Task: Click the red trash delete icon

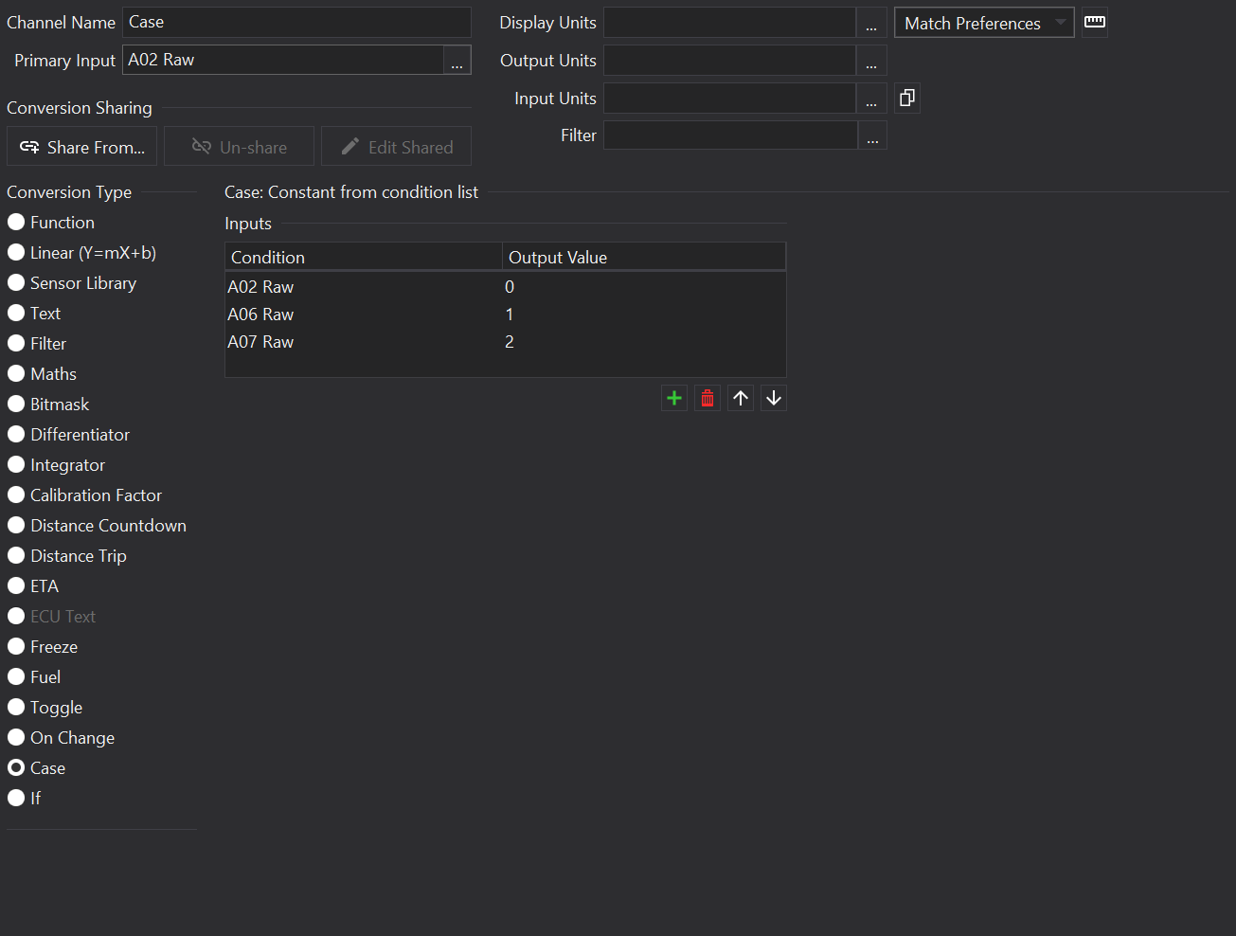Action: pyautogui.click(x=708, y=399)
